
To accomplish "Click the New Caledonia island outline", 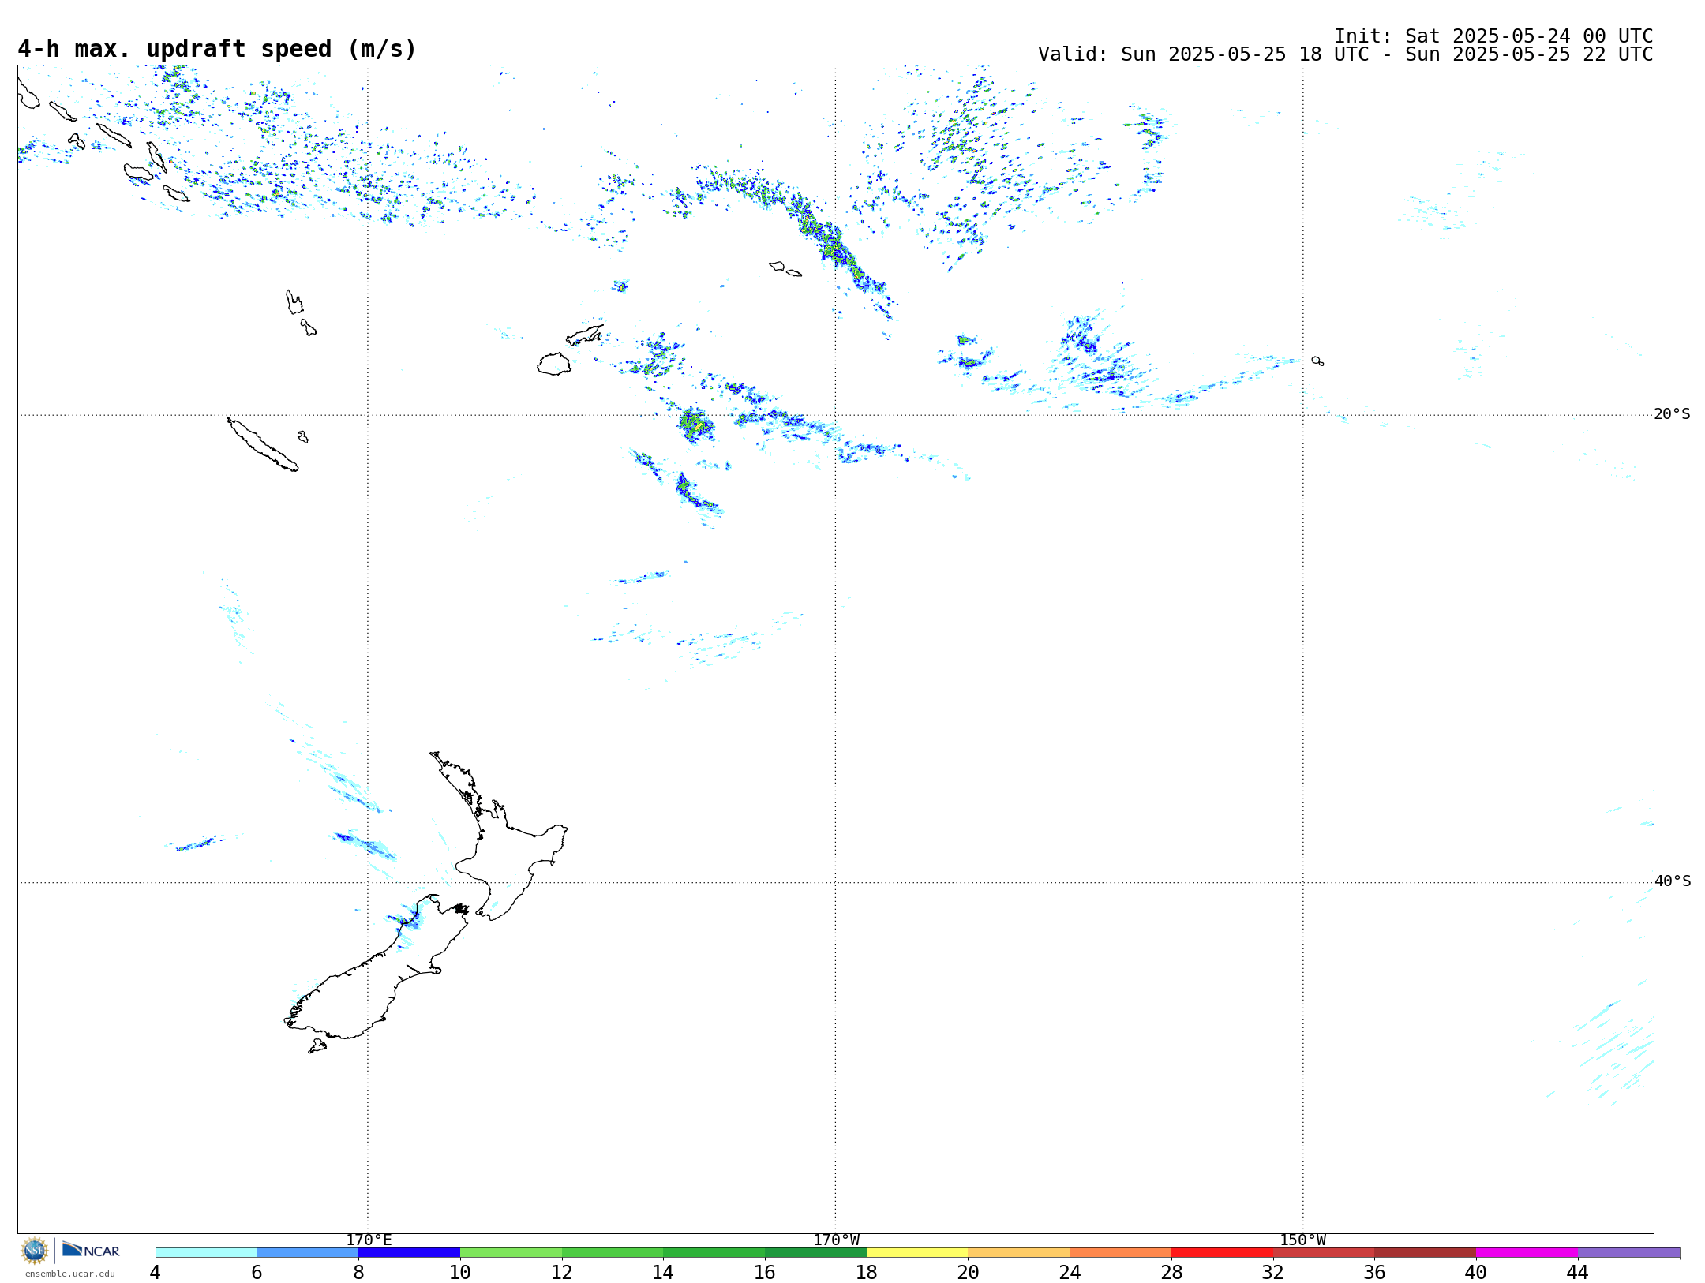I will [262, 444].
